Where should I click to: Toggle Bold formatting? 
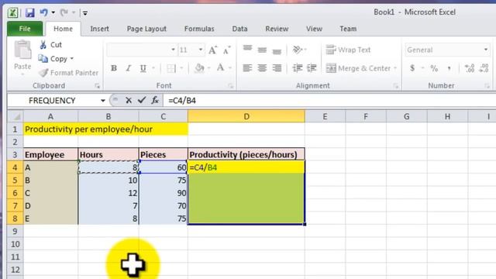point(114,68)
